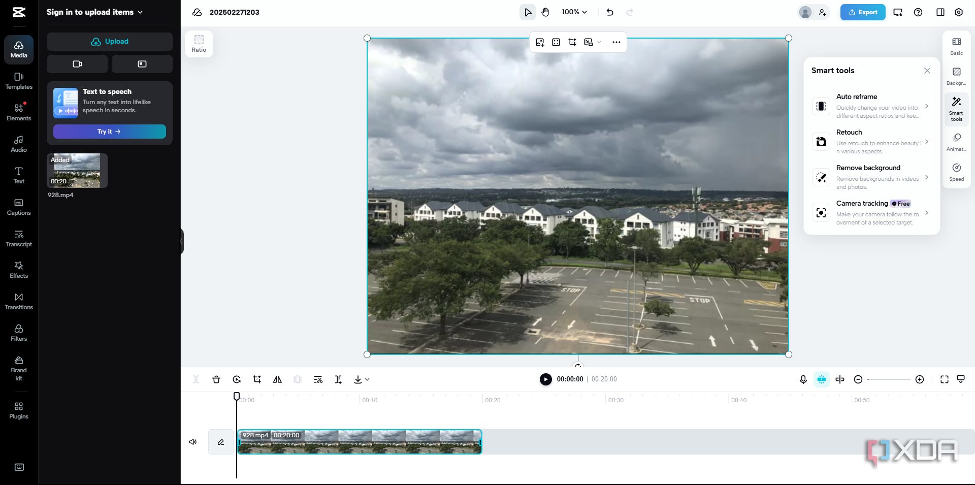Mute the timeline track with speaker icon
This screenshot has height=485, width=975.
pos(193,442)
